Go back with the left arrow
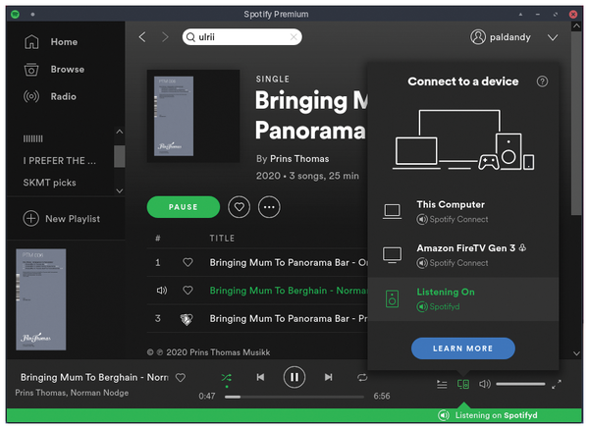The height and width of the screenshot is (429, 589). (142, 37)
